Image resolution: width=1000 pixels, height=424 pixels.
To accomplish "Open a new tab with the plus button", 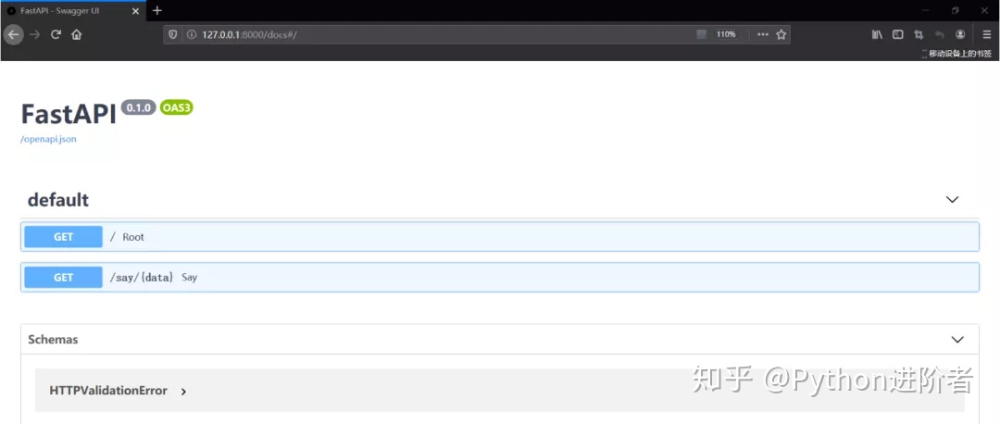I will [x=157, y=10].
